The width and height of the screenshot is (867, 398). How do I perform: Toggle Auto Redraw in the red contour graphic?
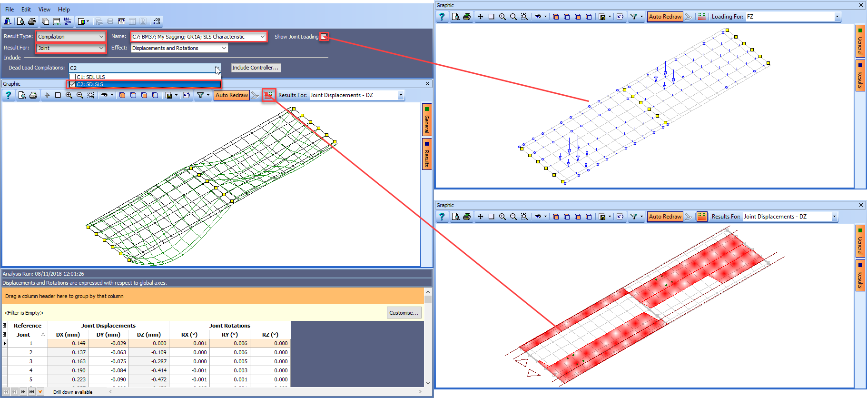click(665, 217)
